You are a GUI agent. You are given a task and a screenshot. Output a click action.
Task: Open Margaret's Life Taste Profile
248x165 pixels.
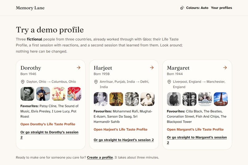(x=195, y=129)
